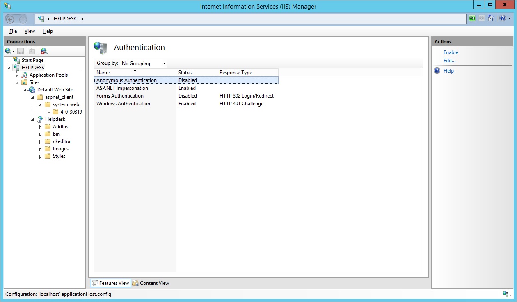Select the Windows Authentication row
The height and width of the screenshot is (302, 517).
(x=186, y=104)
